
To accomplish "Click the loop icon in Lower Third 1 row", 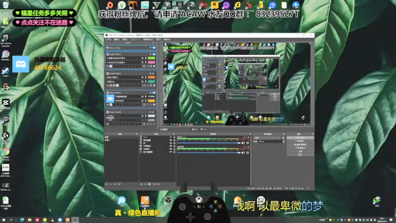I will tap(151, 66).
